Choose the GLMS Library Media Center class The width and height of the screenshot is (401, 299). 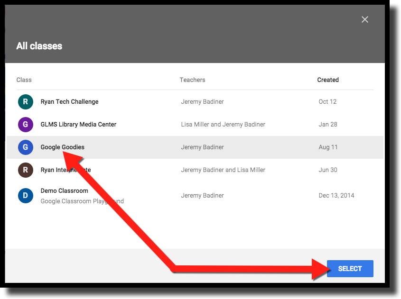[78, 124]
